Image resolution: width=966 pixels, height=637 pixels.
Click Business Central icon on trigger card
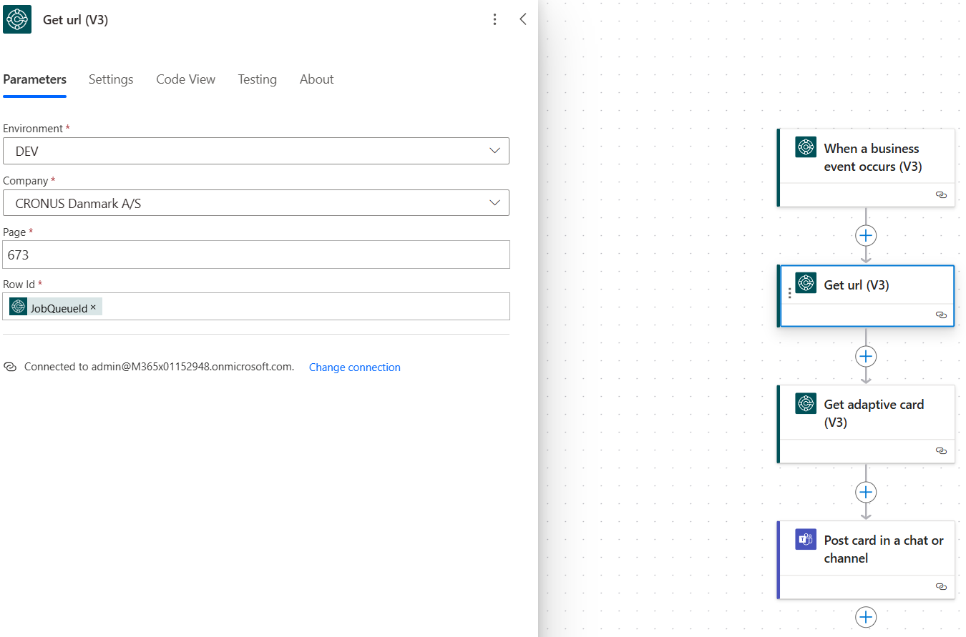(806, 147)
